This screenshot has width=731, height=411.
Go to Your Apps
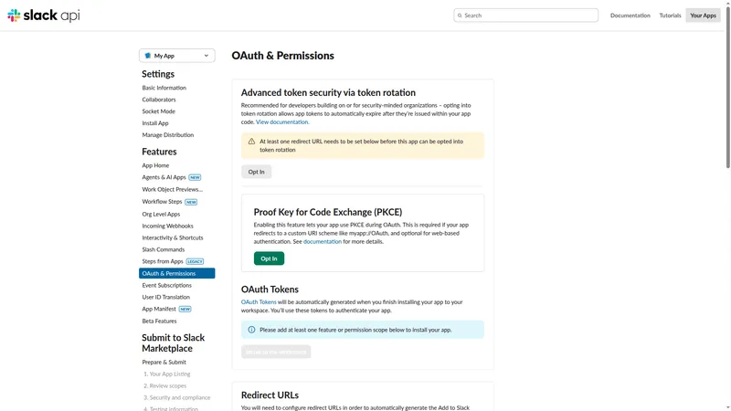(703, 16)
